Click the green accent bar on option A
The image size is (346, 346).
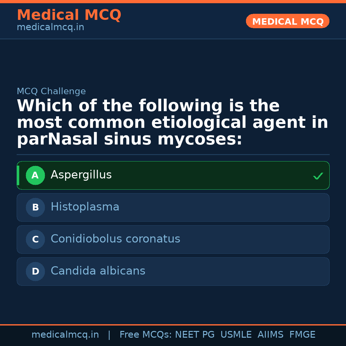pyautogui.click(x=18, y=176)
